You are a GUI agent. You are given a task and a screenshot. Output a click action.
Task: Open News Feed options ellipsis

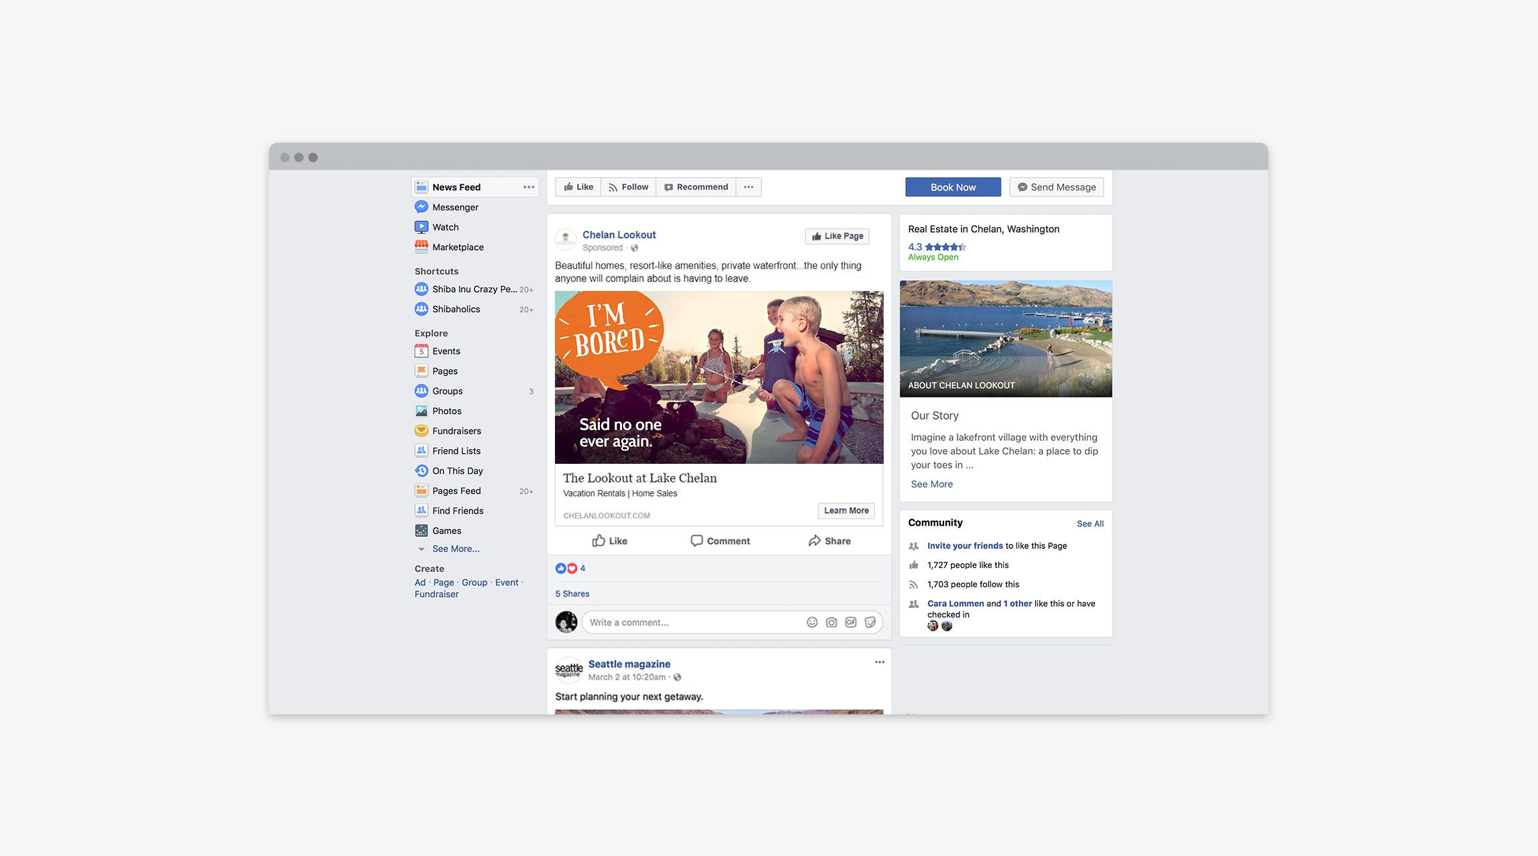529,187
